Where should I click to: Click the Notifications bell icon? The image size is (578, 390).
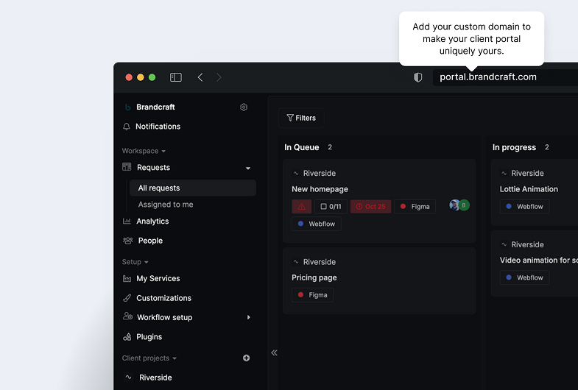coord(127,127)
